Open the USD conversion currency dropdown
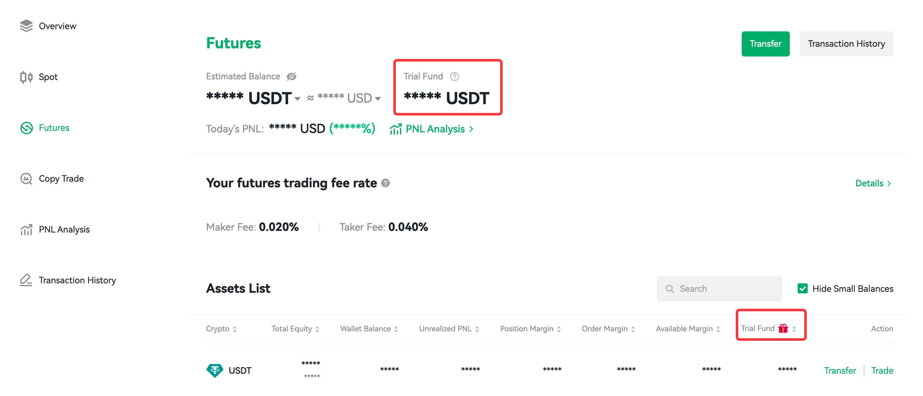 (x=378, y=99)
